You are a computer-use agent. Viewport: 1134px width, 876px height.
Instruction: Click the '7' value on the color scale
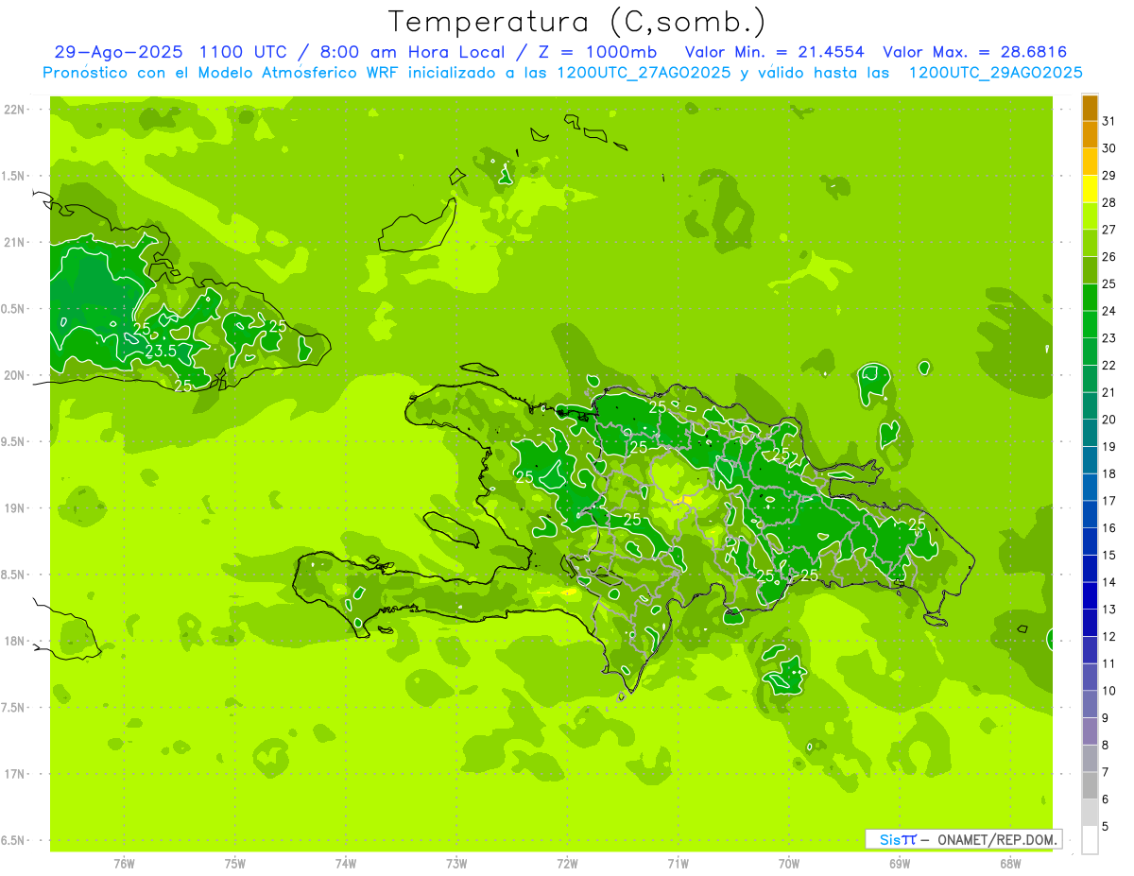point(1106,772)
